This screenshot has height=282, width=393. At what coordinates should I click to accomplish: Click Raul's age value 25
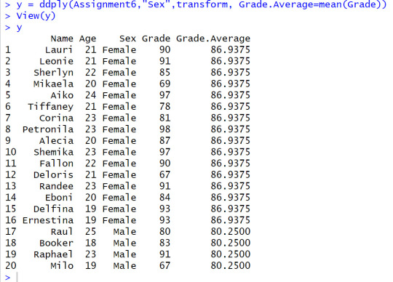point(90,231)
